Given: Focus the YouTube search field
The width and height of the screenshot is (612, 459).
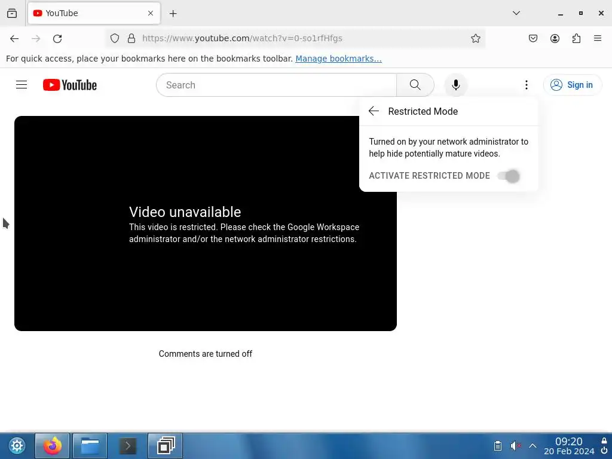Looking at the screenshot, I should pyautogui.click(x=276, y=85).
